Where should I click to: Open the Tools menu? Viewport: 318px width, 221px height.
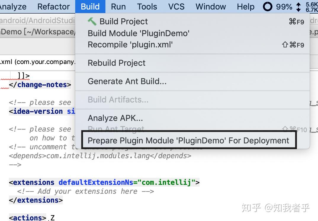pos(147,7)
